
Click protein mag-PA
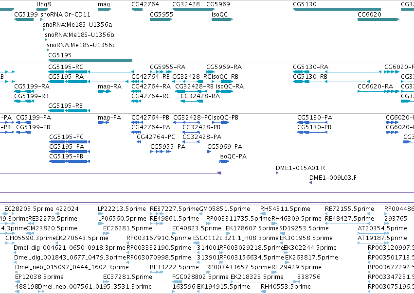point(103,122)
